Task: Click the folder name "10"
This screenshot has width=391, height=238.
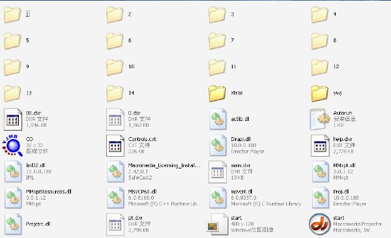Action: pyautogui.click(x=132, y=66)
